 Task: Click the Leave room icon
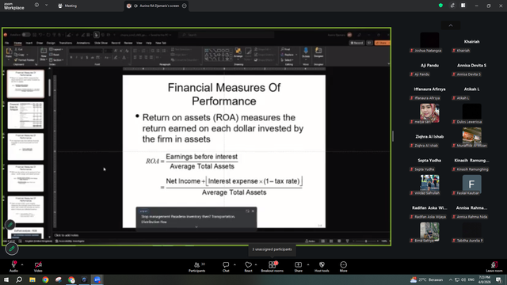coord(494,264)
